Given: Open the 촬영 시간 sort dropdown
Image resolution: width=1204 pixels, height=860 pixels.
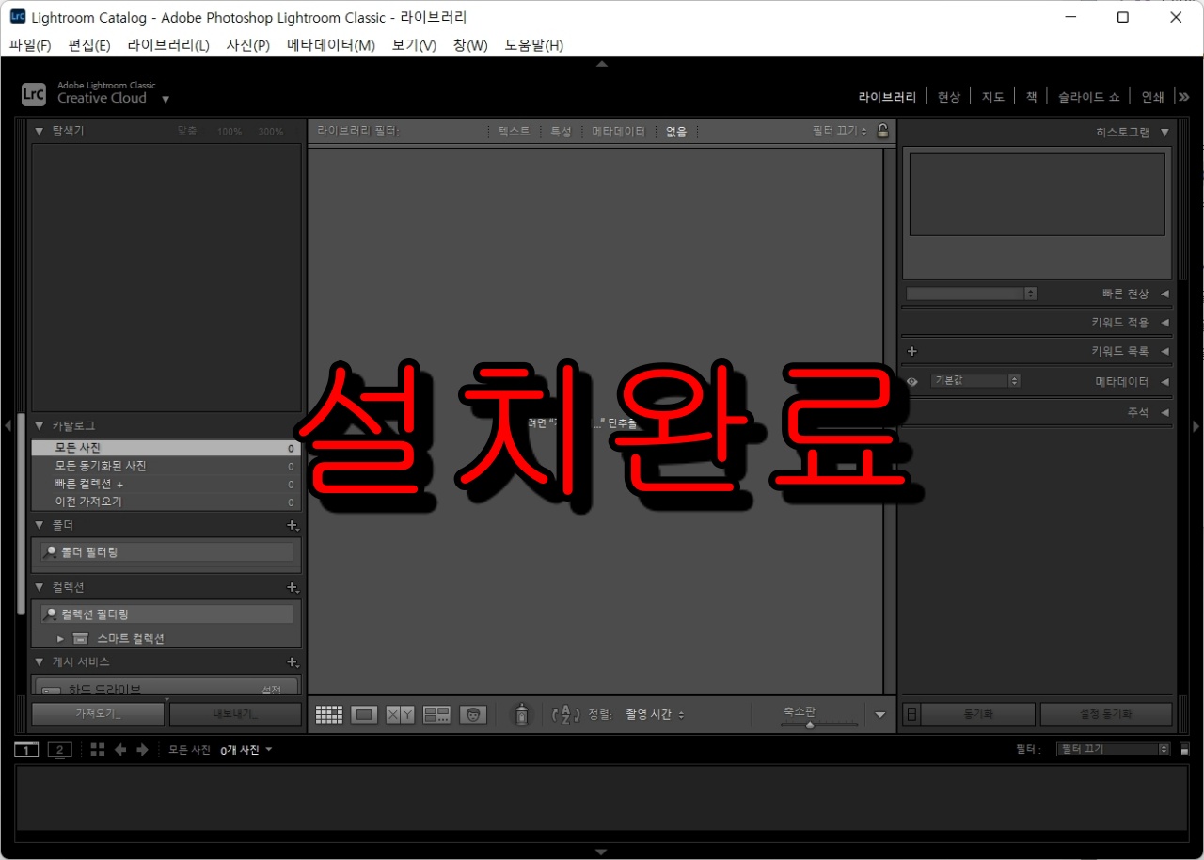Looking at the screenshot, I should tap(655, 714).
